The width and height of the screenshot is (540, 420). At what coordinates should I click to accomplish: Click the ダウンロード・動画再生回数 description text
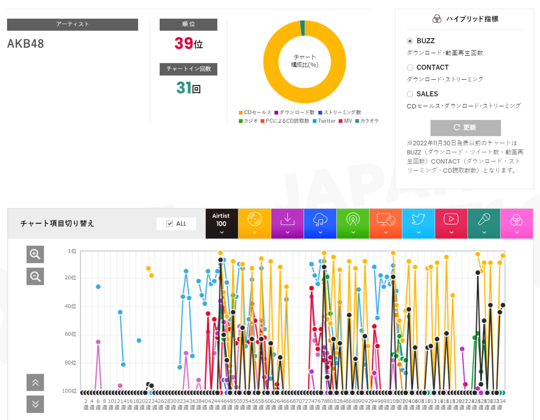tap(445, 53)
